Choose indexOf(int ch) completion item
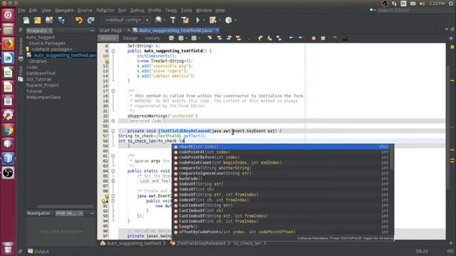 (281, 189)
